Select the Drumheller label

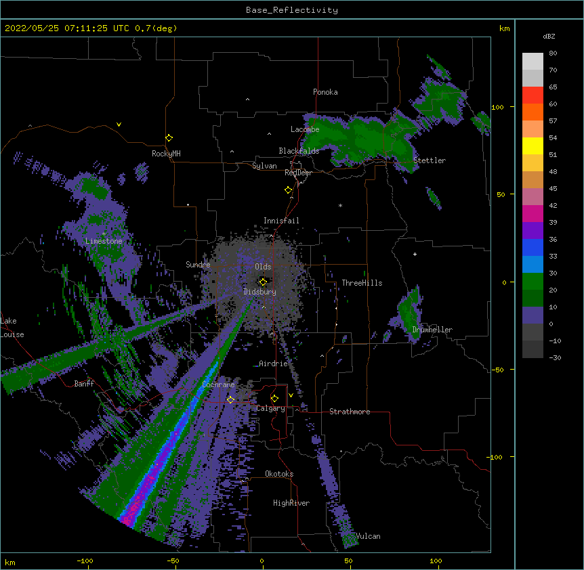coord(432,330)
